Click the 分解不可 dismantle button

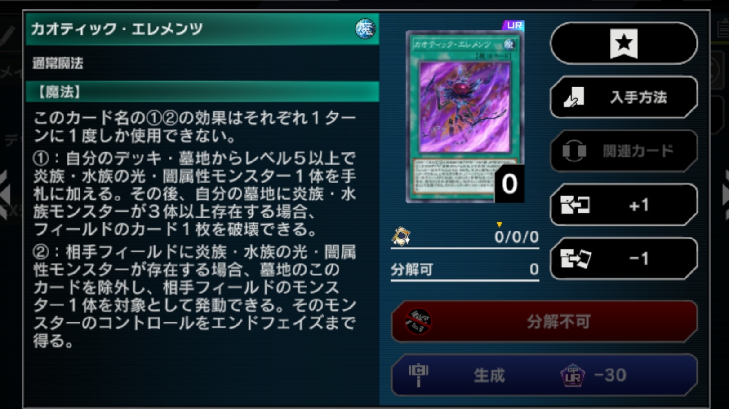tap(544, 321)
